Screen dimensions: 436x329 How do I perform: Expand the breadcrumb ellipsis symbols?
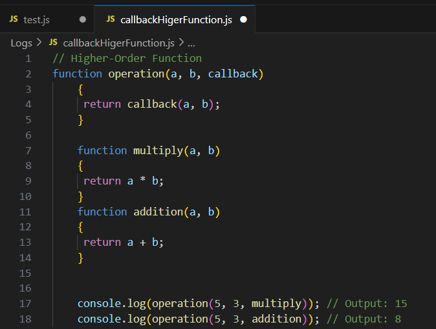tap(191, 45)
